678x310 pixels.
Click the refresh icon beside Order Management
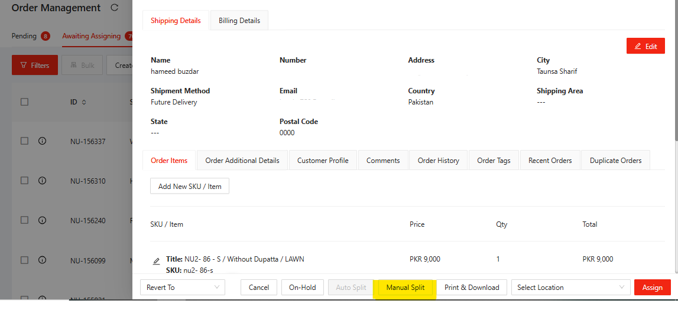pyautogui.click(x=114, y=8)
